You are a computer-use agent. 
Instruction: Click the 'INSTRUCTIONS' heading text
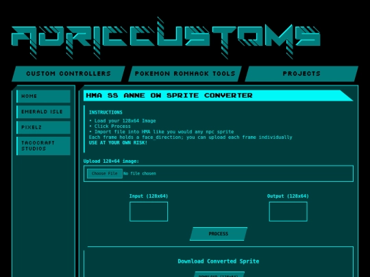click(106, 112)
